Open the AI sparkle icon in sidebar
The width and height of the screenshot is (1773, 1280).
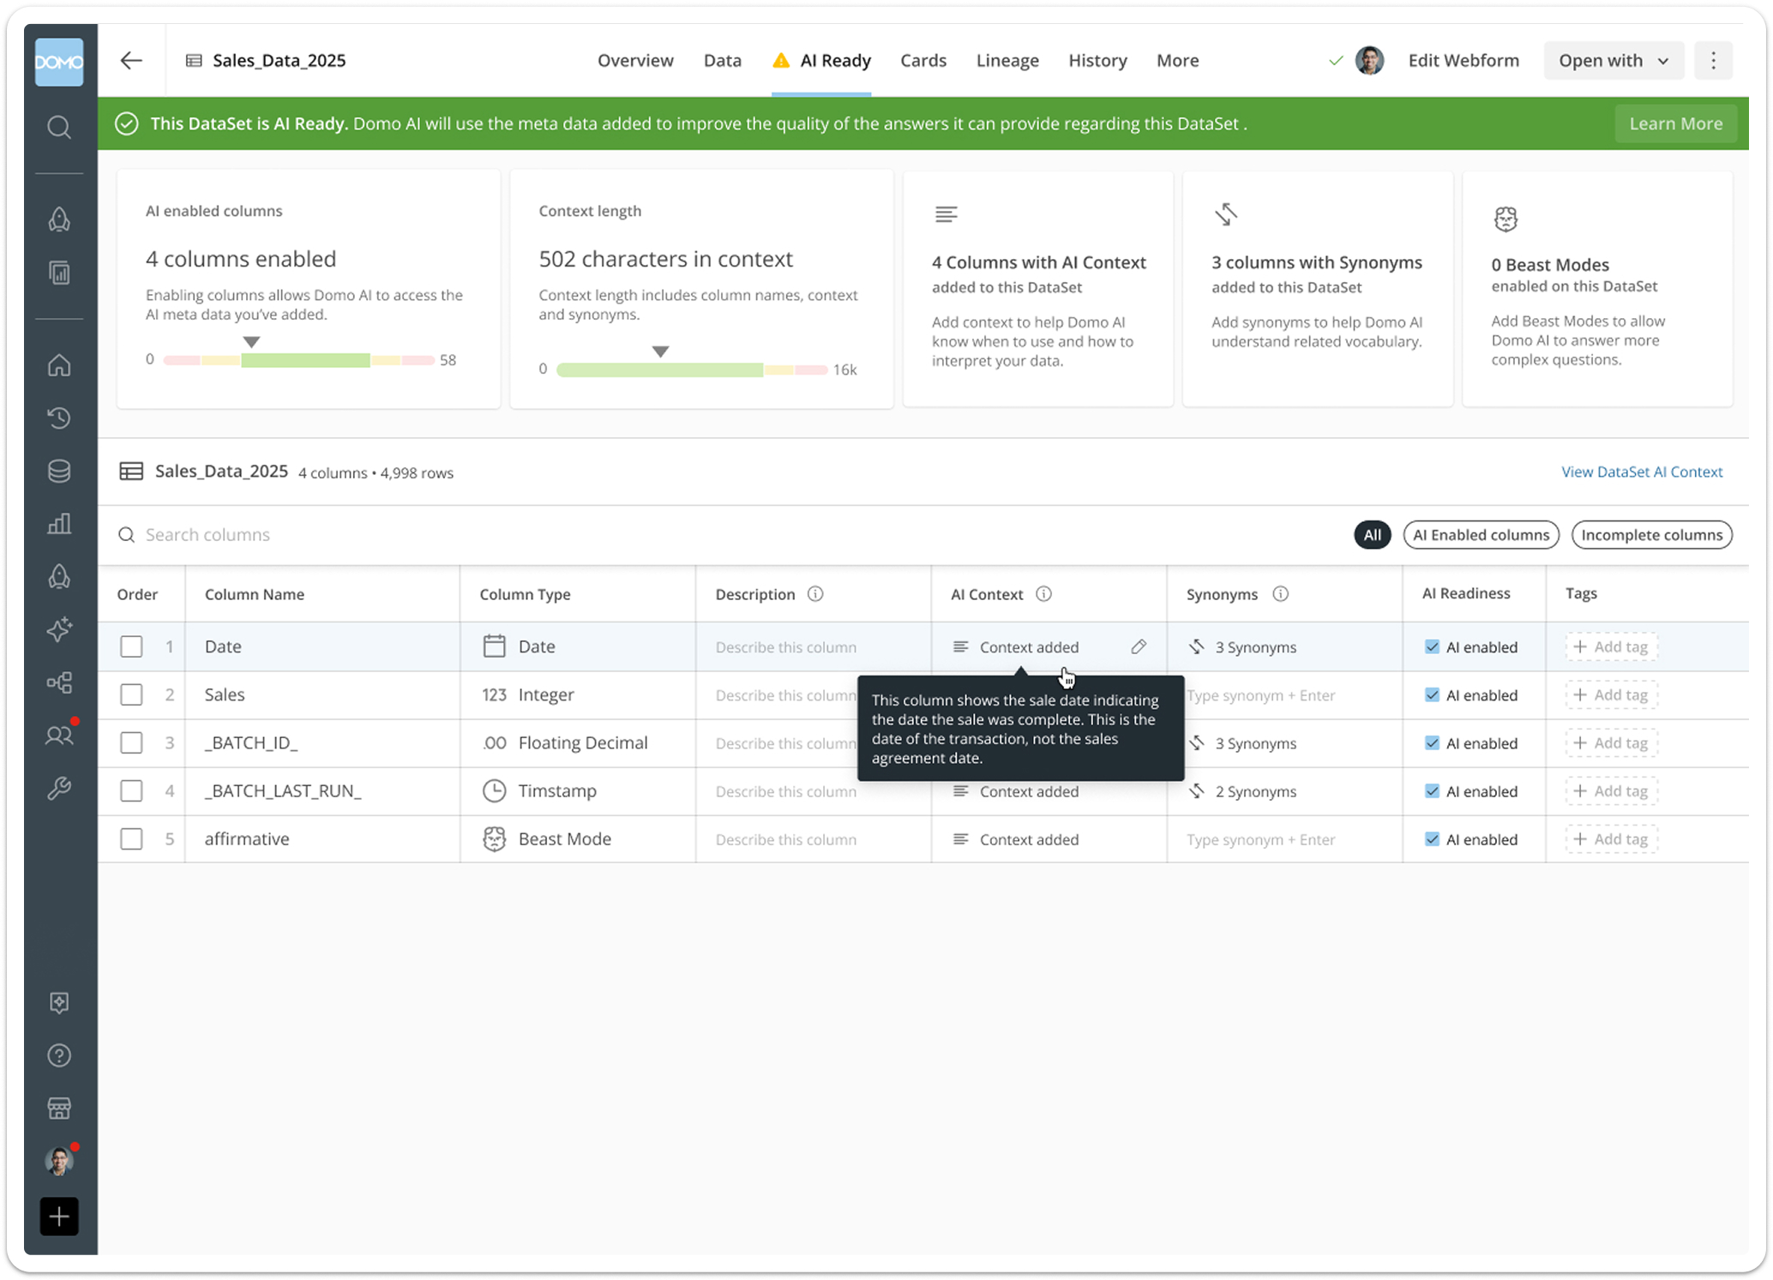tap(59, 629)
